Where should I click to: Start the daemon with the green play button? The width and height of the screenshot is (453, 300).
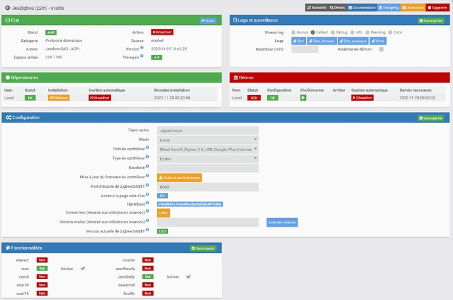303,98
